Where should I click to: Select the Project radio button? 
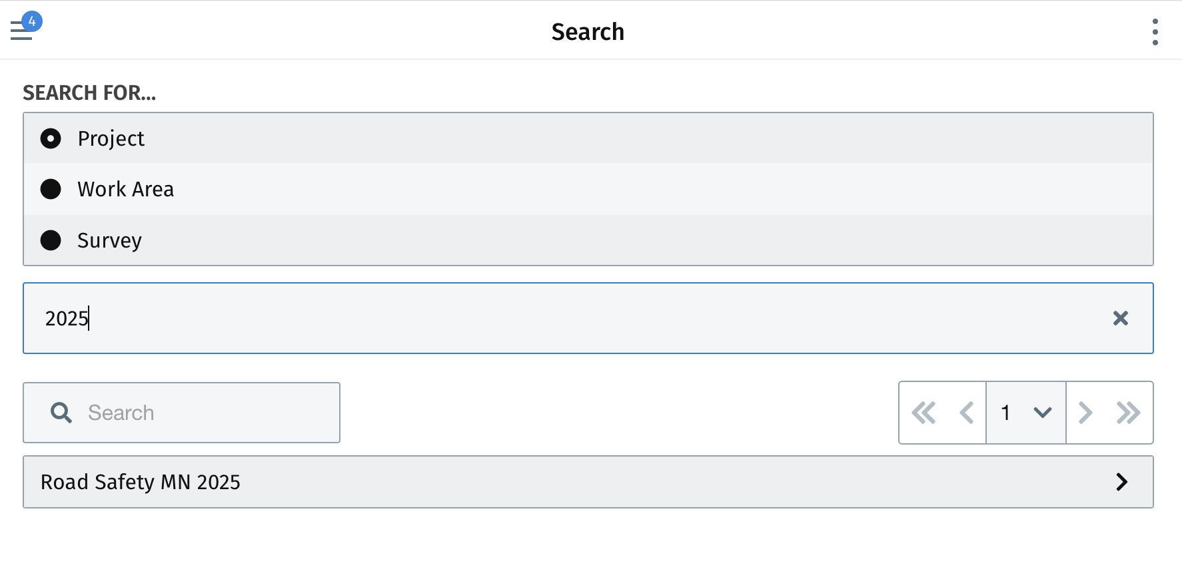click(x=51, y=138)
